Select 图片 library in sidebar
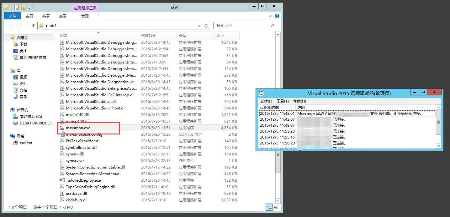This screenshot has width=450, height=217. [x=24, y=83]
